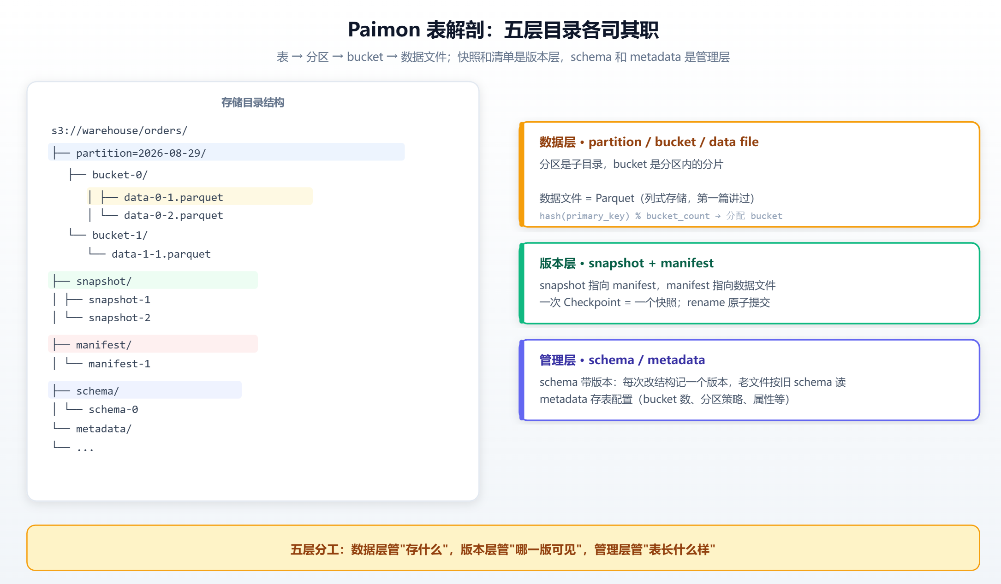This screenshot has height=584, width=1001.
Task: Click the heading "数据层 • partition / bucket / data file"
Action: 649,142
